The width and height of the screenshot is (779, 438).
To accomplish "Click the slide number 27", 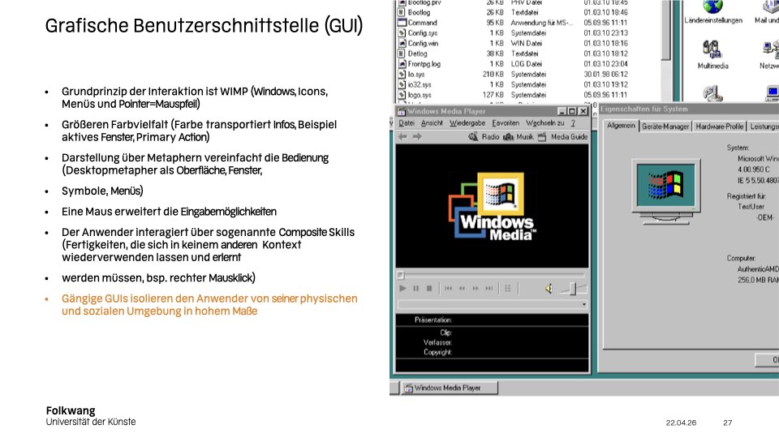I will coord(728,423).
